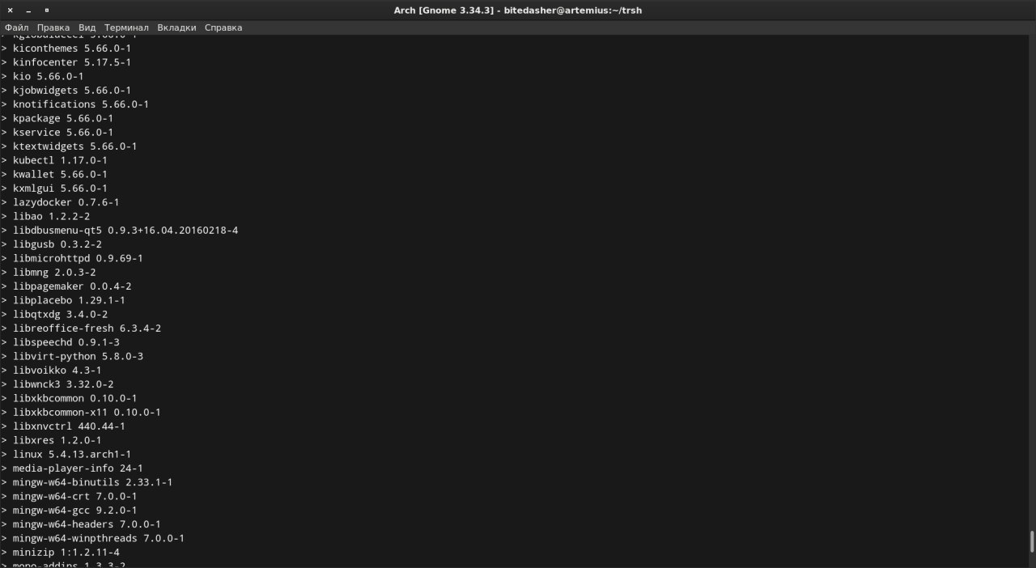Click the line 'linux 5.4.13.arch1-1'
The height and width of the screenshot is (568, 1036).
(72, 455)
